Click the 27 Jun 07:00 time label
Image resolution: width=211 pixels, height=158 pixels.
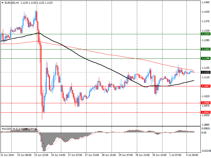(x=75, y=155)
